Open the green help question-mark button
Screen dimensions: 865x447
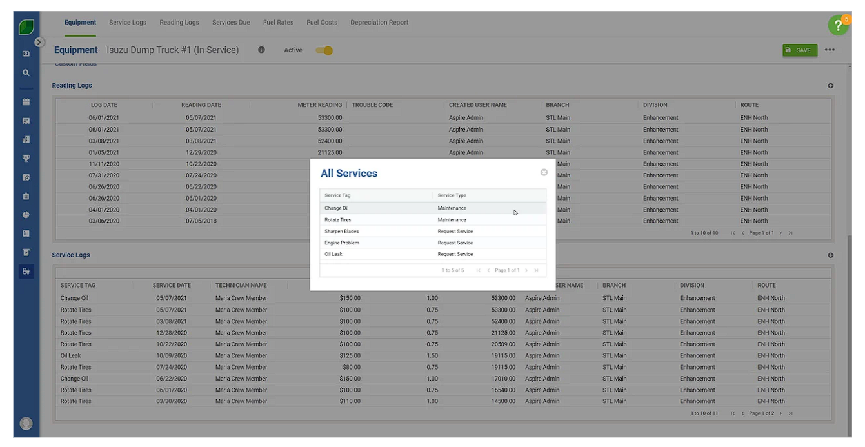click(838, 26)
